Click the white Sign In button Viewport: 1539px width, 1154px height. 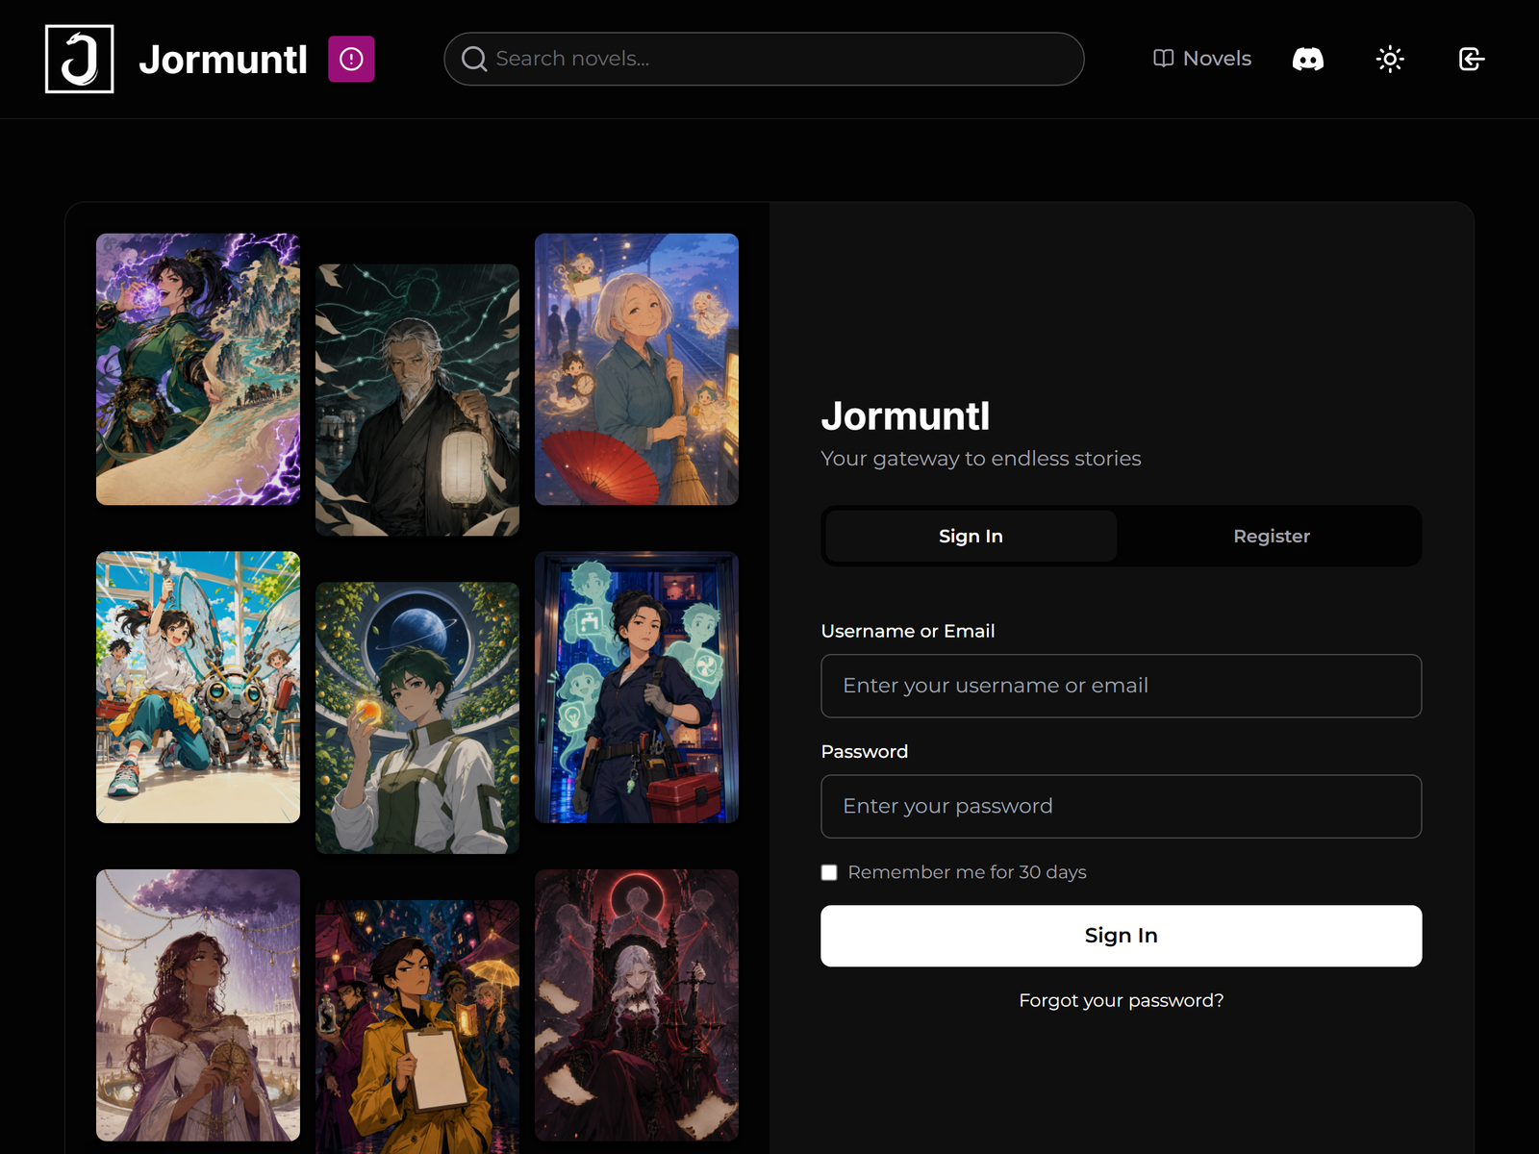point(1121,936)
